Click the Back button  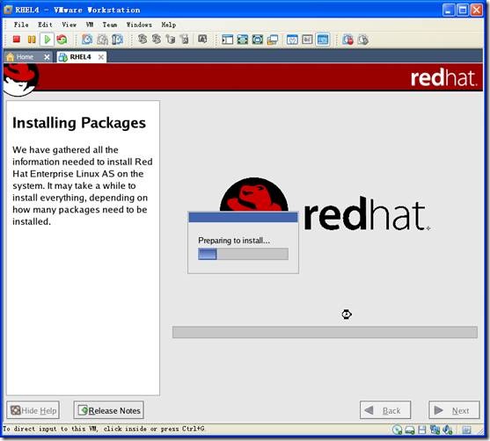coord(385,410)
